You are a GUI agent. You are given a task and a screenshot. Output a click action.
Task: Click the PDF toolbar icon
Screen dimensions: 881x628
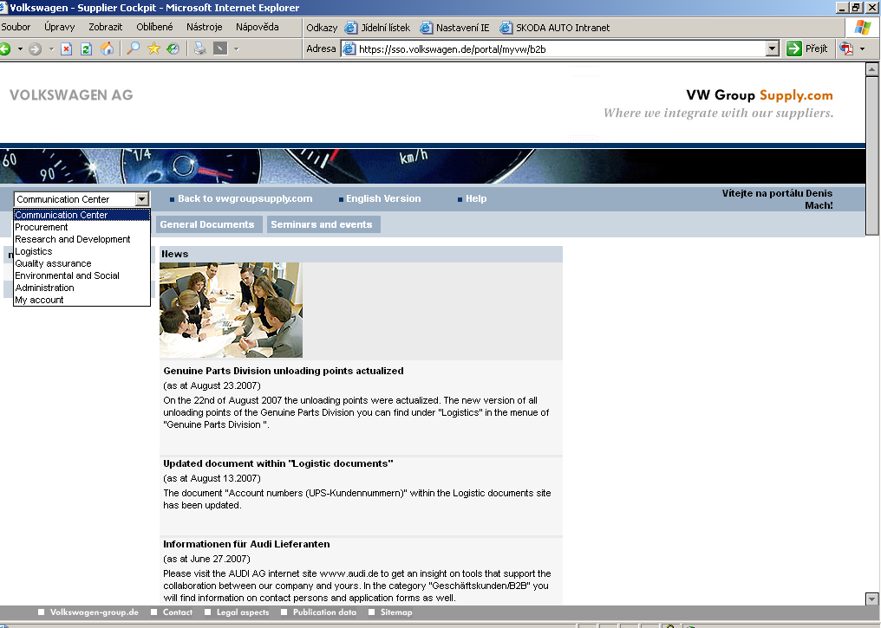(846, 49)
